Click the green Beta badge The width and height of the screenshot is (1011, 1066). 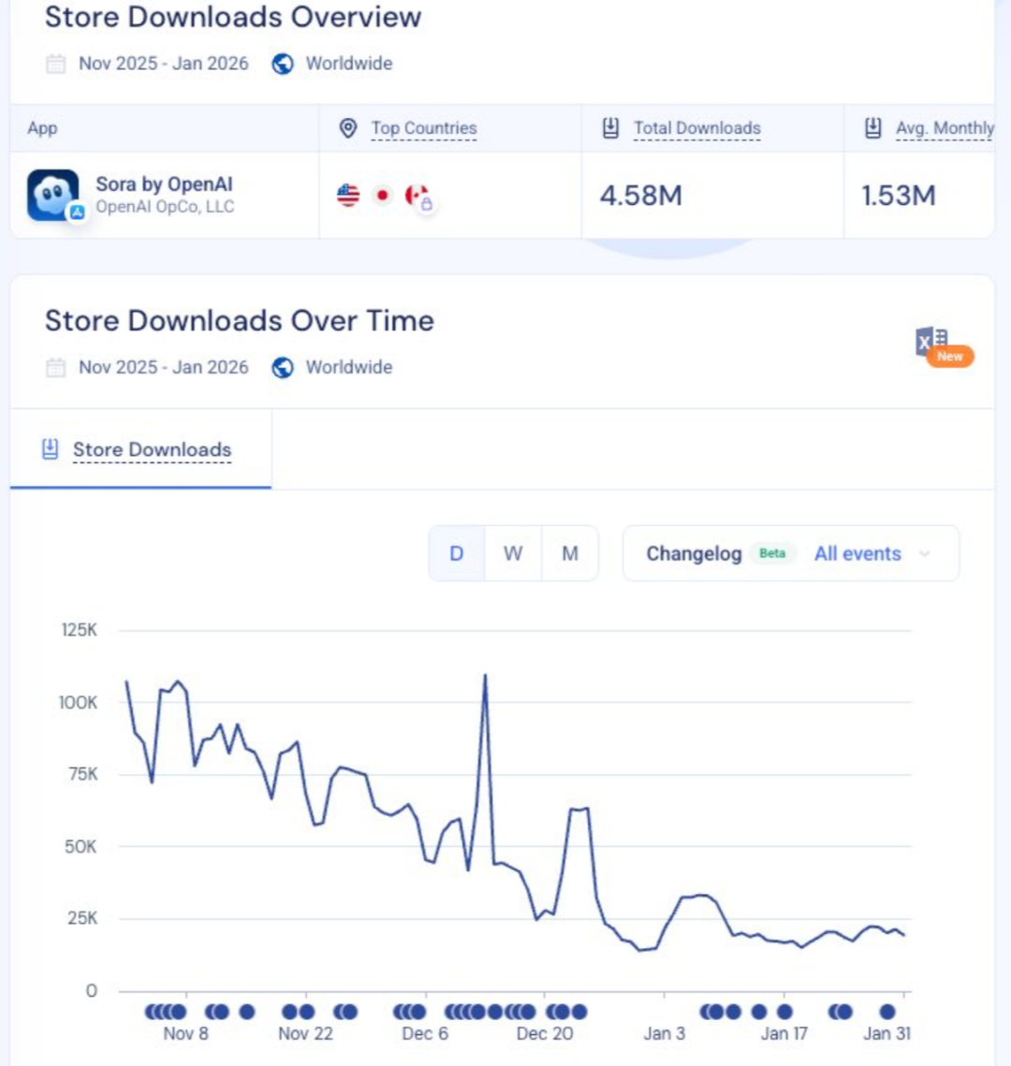pos(772,553)
